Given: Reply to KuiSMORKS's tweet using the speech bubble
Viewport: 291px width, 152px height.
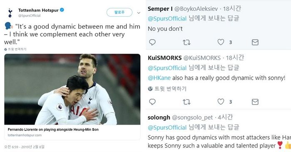Looking at the screenshot, I should pos(152,102).
